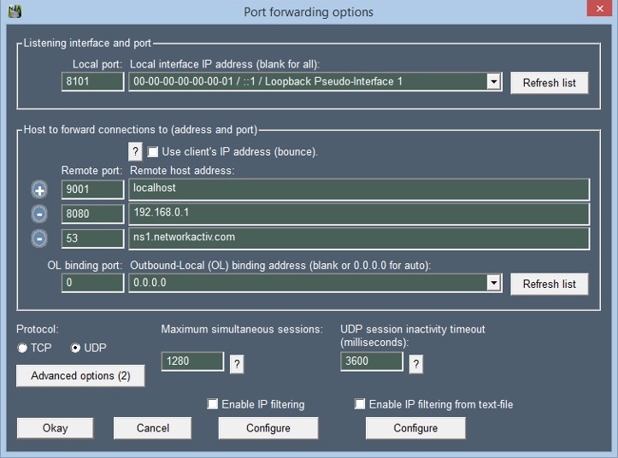Select the UDP protocol radio button
Screen dimensions: 618x458
pos(75,348)
